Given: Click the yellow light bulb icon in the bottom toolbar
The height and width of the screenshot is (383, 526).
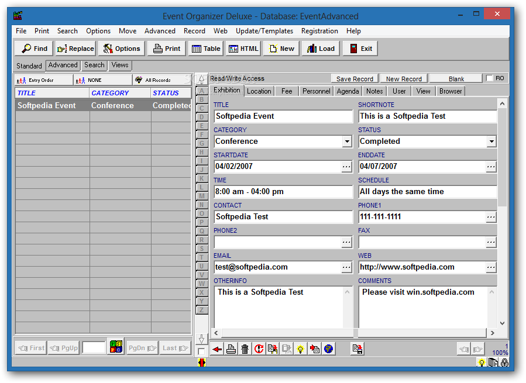Looking at the screenshot, I should [300, 349].
